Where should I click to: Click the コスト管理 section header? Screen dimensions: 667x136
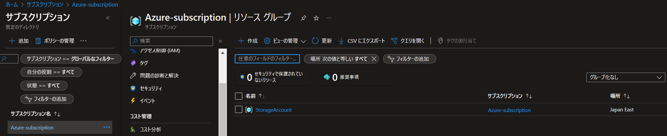point(141,116)
